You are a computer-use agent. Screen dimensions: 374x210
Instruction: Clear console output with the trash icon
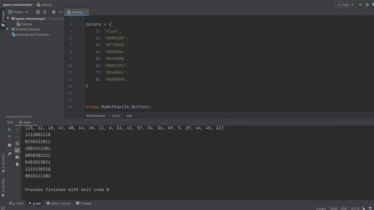pos(17,164)
